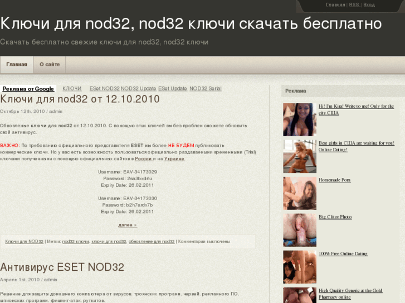Follow the Украине official site link

pyautogui.click(x=174, y=158)
